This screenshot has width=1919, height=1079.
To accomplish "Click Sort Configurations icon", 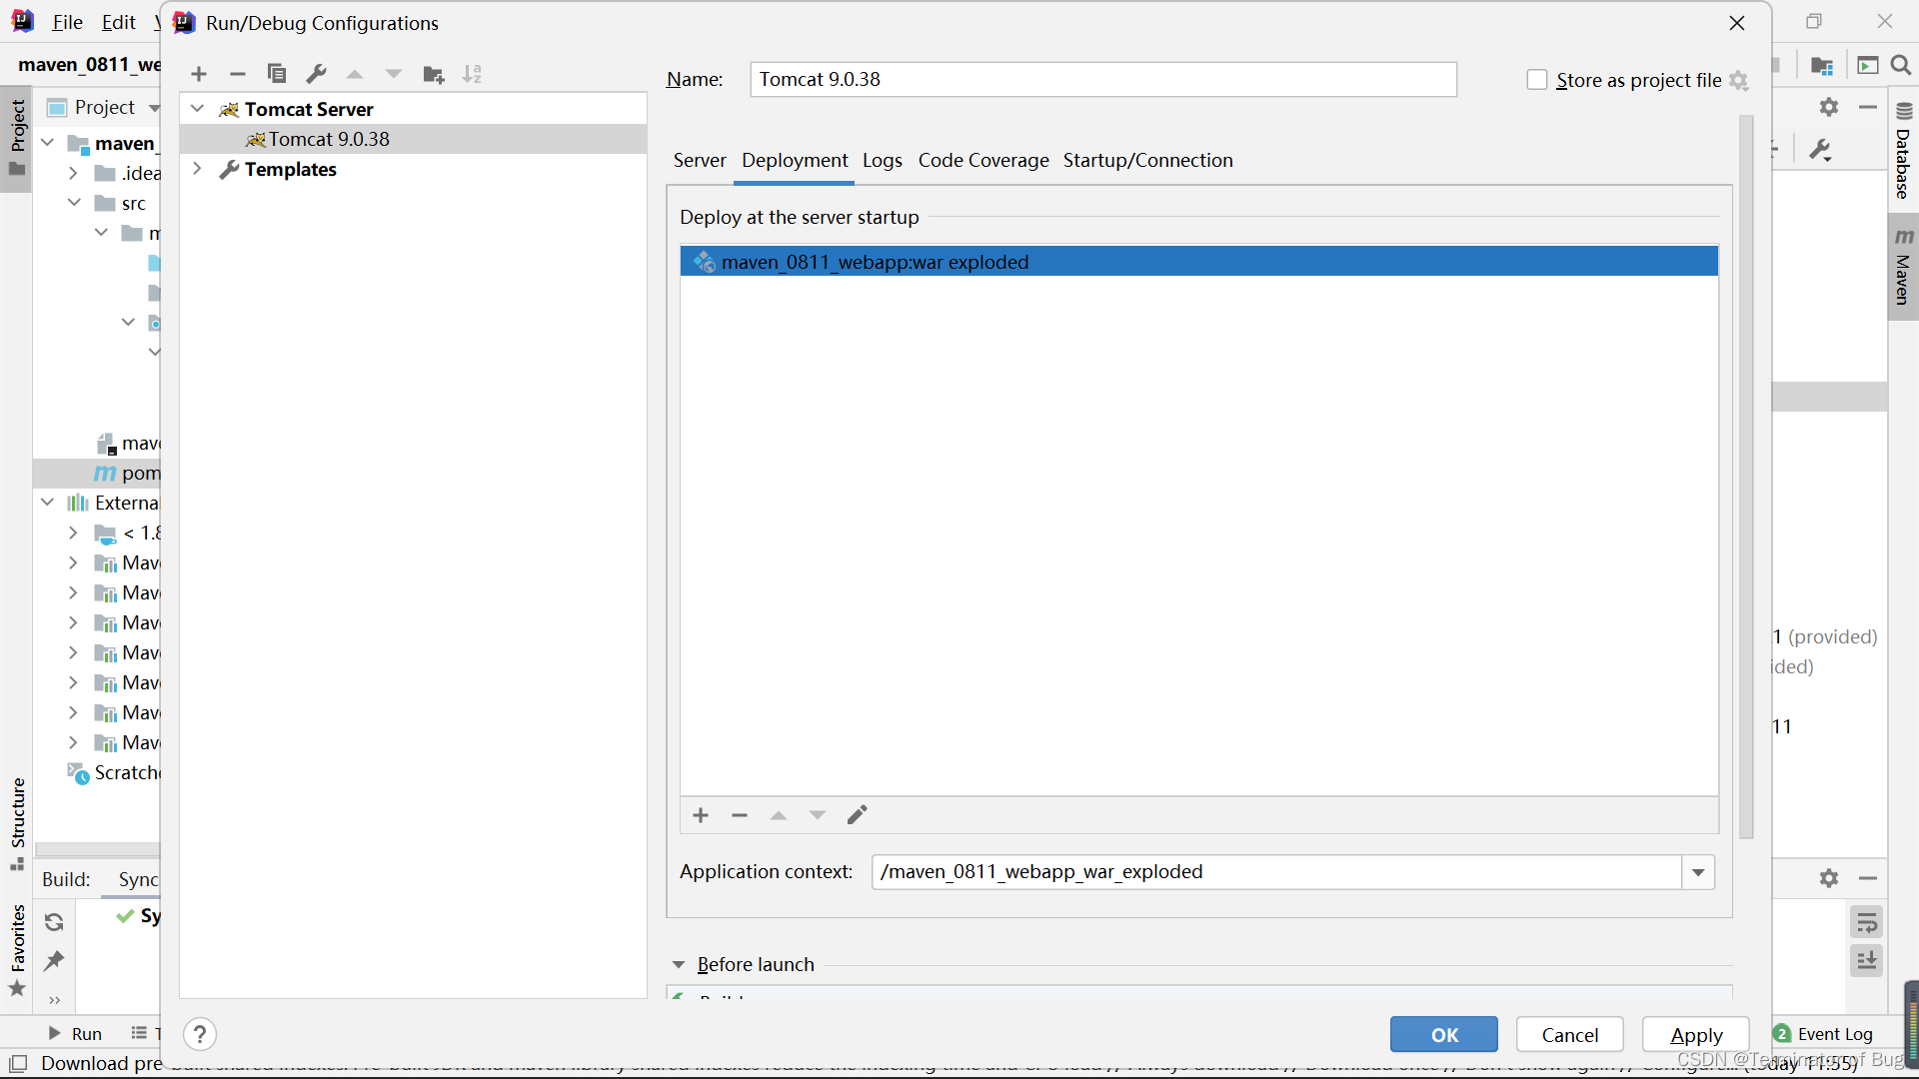I will pos(472,74).
